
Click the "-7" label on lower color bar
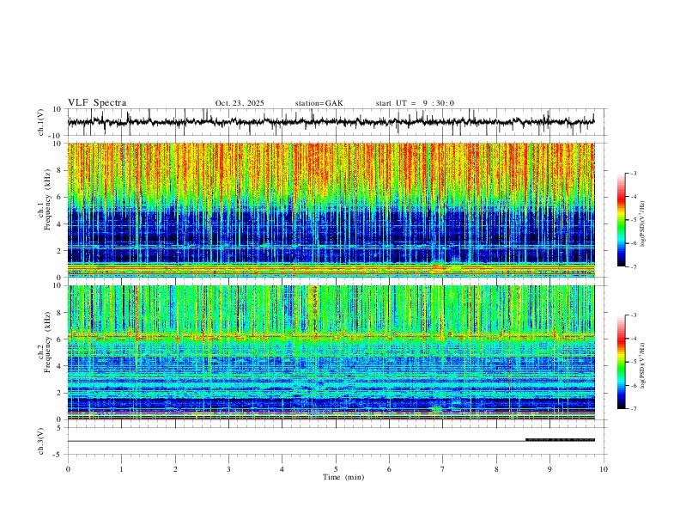point(633,409)
